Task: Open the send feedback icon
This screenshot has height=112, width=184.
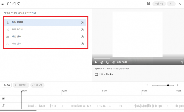Action: tap(148, 4)
